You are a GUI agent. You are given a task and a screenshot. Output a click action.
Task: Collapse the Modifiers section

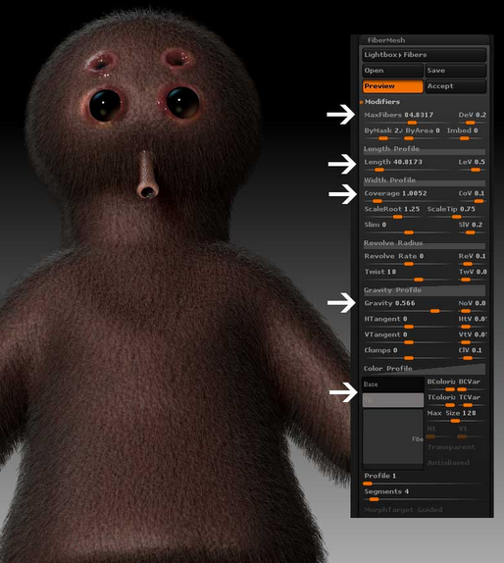pyautogui.click(x=381, y=102)
